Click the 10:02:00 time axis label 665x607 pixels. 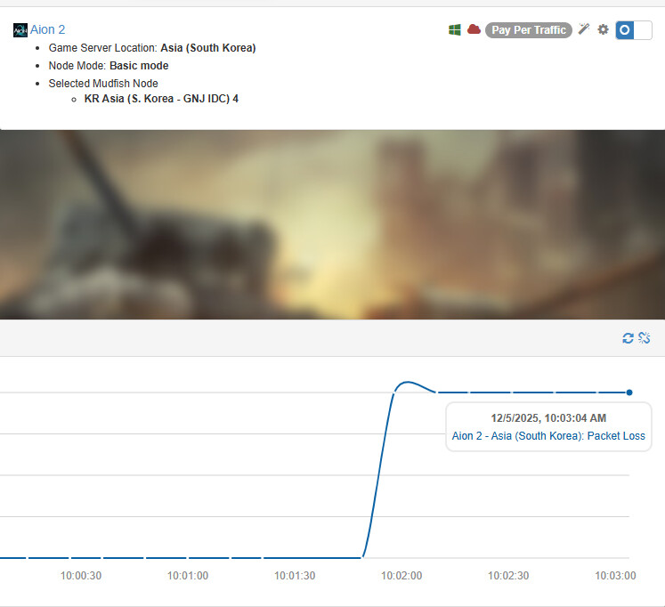(x=401, y=576)
